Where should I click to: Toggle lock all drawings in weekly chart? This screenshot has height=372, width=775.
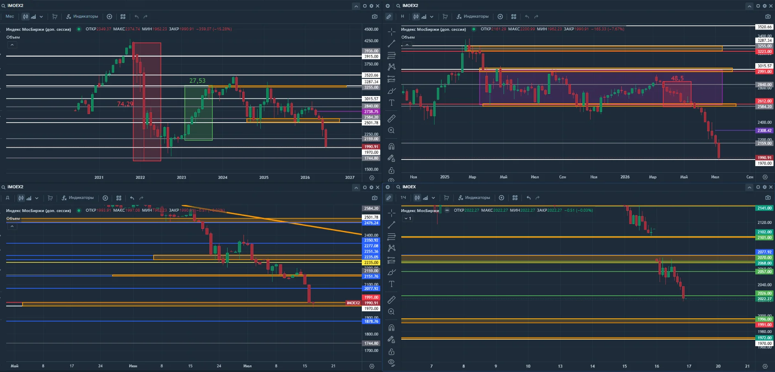[x=391, y=170]
